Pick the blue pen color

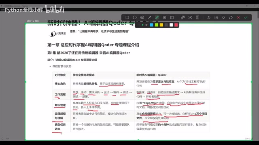pos(151,25)
